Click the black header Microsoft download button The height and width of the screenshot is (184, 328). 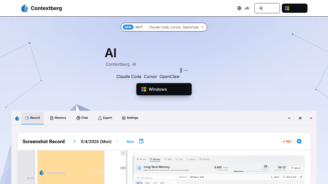(x=294, y=8)
